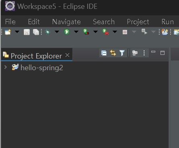Open the Search menu
This screenshot has width=179, height=148.
104,22
